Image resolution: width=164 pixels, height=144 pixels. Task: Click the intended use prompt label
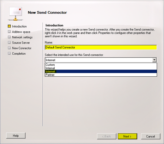pyautogui.click(x=74, y=55)
